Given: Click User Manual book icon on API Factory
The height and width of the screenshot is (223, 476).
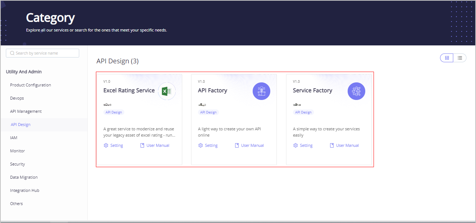Looking at the screenshot, I should [x=237, y=145].
